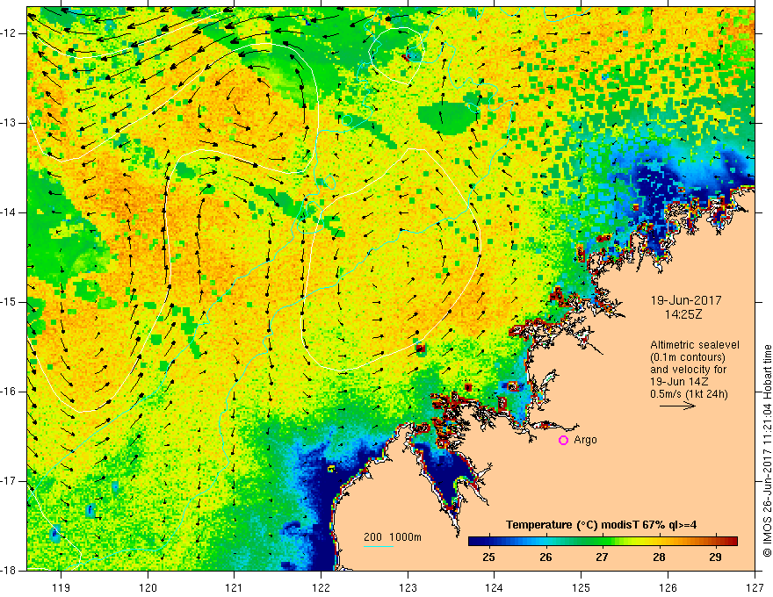Click the 0.5m/s velocity reference arrow

point(677,406)
